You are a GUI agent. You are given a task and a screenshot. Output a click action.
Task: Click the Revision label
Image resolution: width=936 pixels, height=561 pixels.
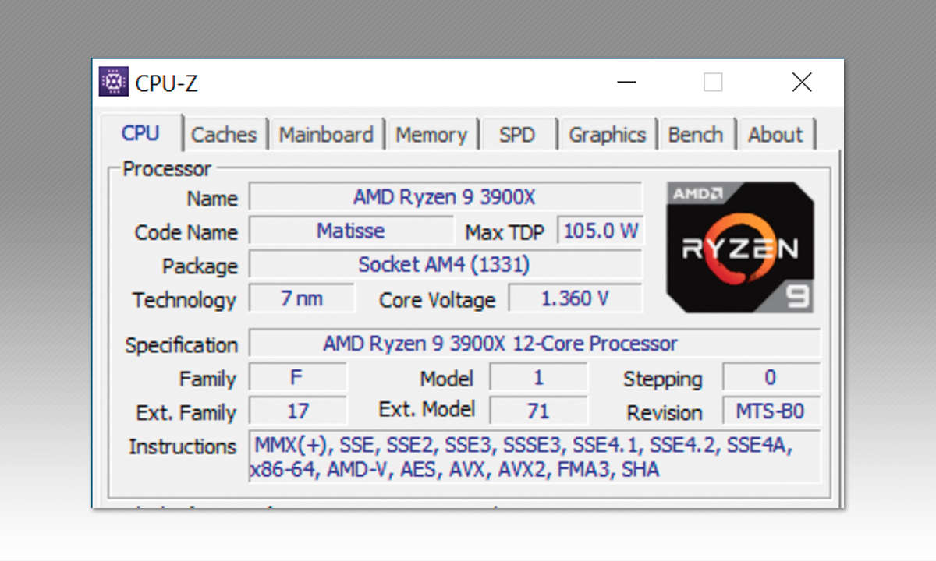665,413
